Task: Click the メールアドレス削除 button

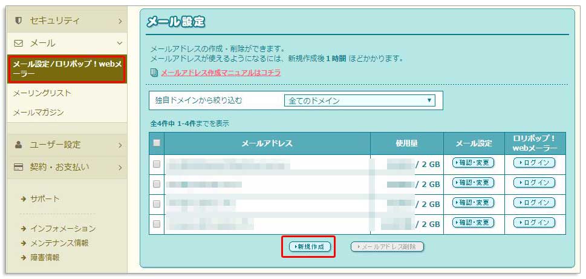Action: (388, 247)
